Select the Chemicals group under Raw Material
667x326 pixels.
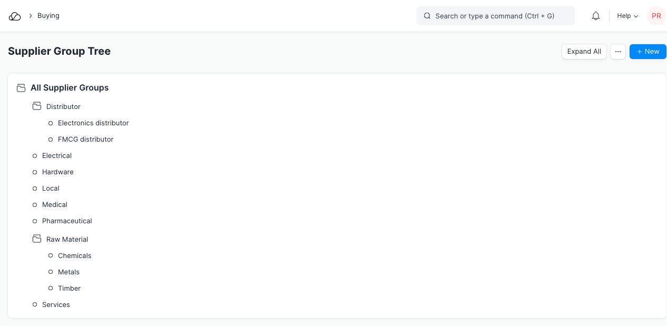coord(74,256)
